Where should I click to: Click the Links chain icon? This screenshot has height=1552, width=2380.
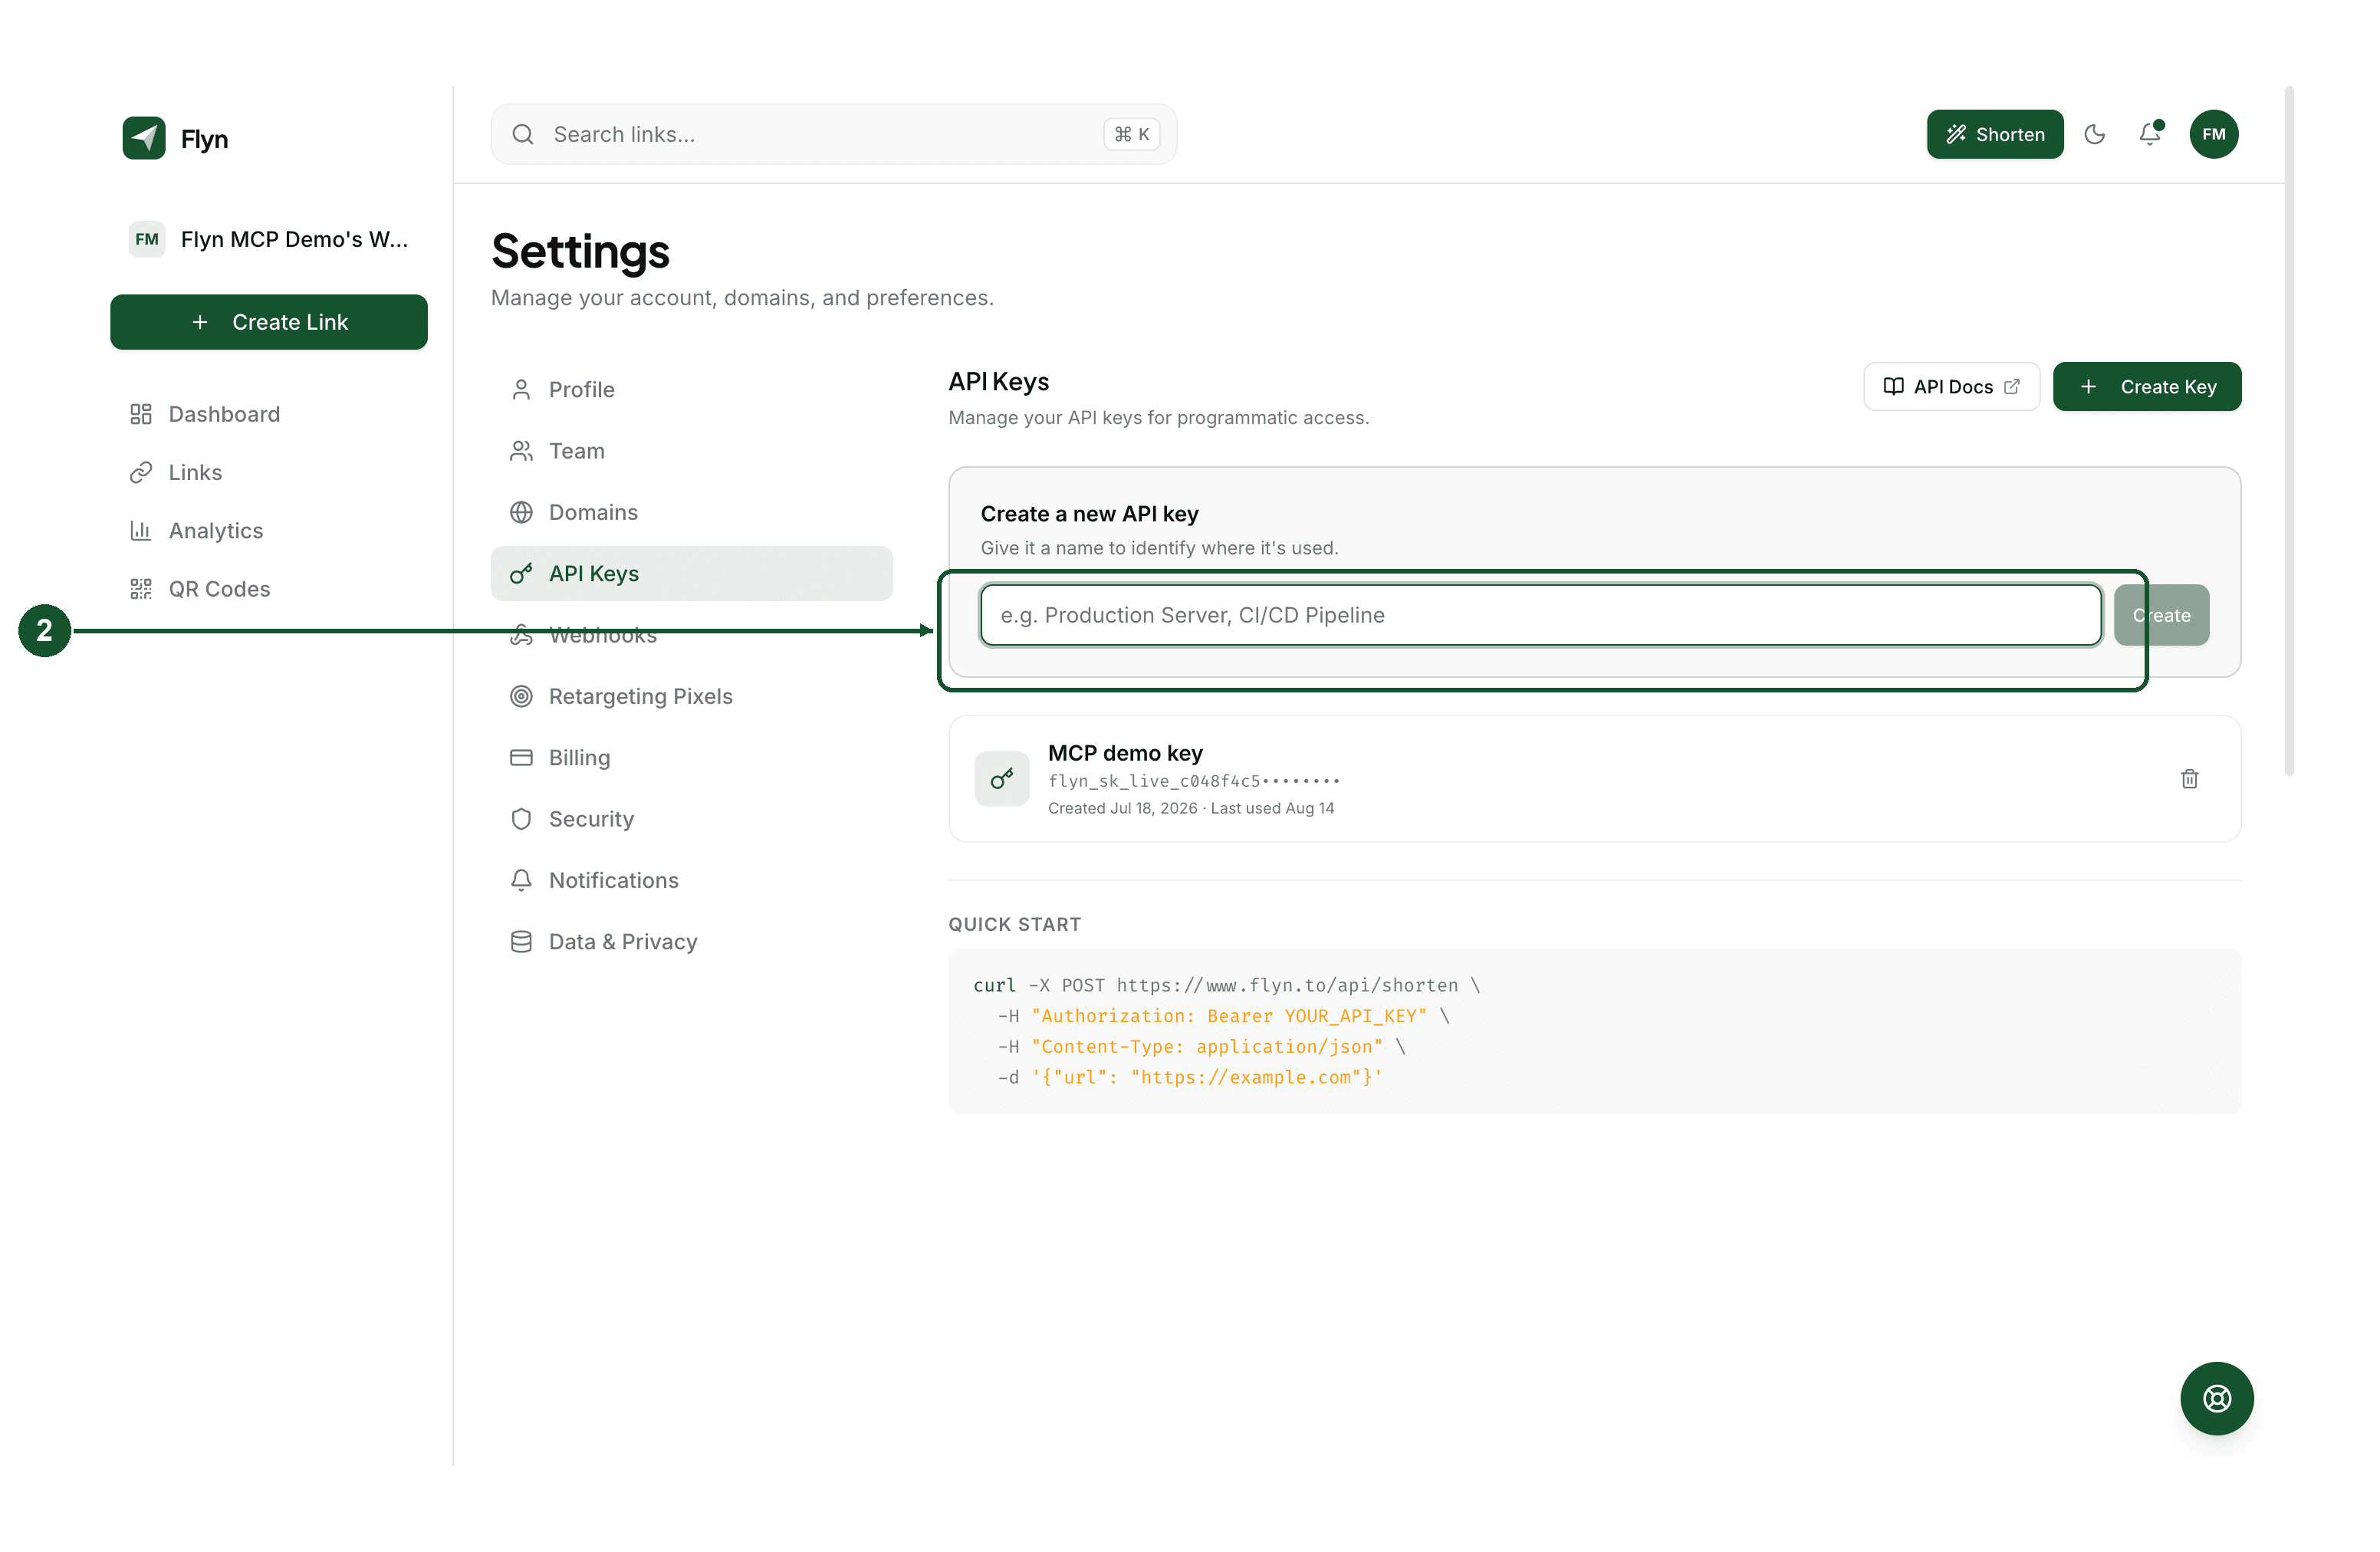tap(141, 472)
